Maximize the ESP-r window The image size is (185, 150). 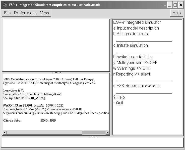click(175, 5)
